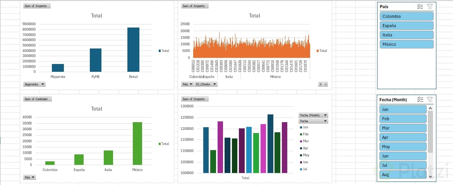The image size is (453, 185).
Task: Open Fecha (Month) legend field dropdown
Action: (x=314, y=115)
